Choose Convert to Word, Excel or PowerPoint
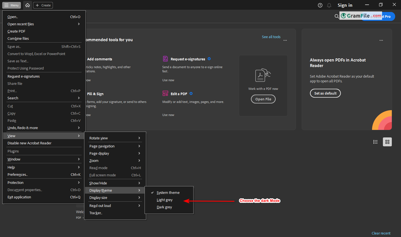The width and height of the screenshot is (401, 237). point(44,54)
